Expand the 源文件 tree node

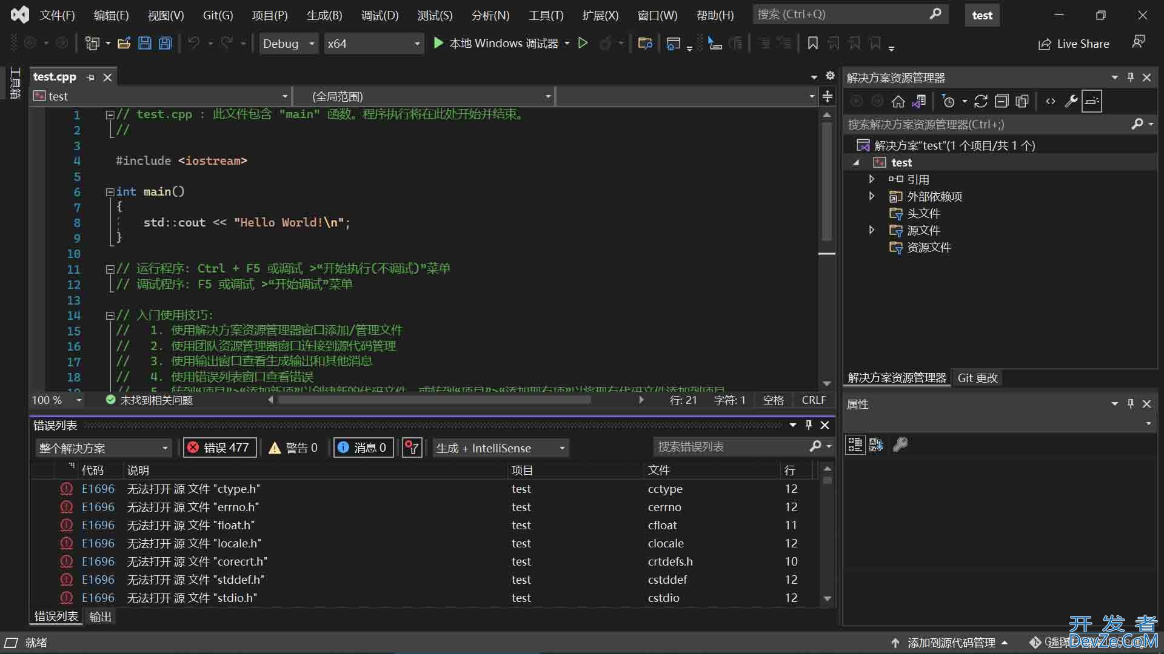coord(871,230)
